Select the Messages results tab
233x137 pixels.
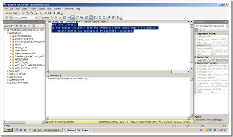tap(53, 76)
